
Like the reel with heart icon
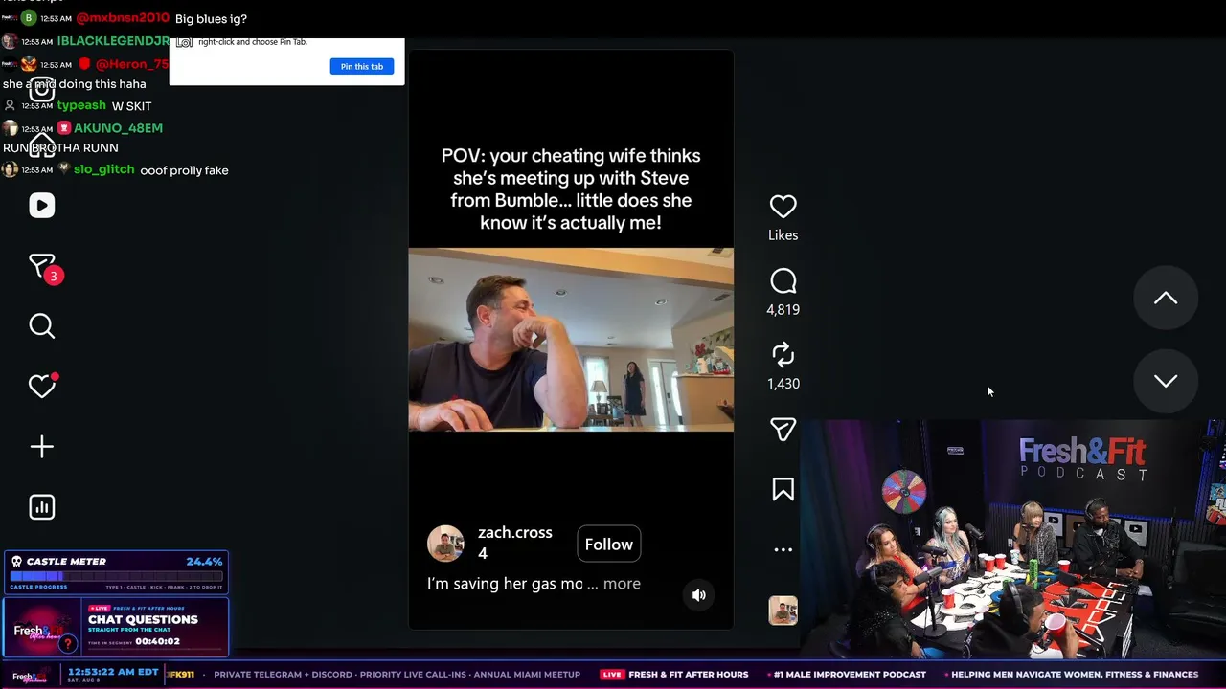tap(783, 206)
